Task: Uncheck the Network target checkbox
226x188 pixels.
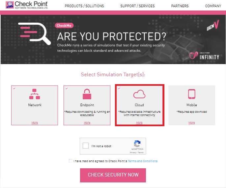Action: coord(14,88)
